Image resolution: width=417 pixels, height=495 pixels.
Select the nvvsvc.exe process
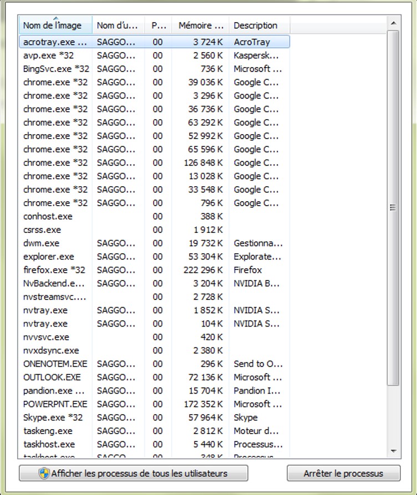coord(155,337)
